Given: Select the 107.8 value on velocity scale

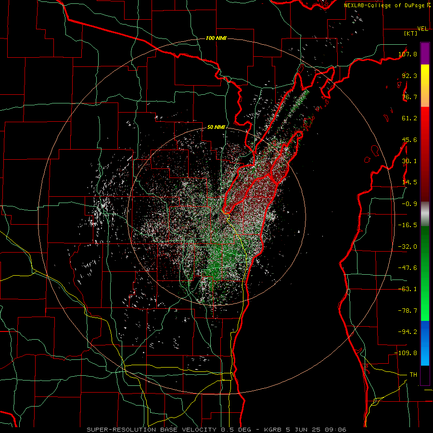Looking at the screenshot, I should 408,54.
